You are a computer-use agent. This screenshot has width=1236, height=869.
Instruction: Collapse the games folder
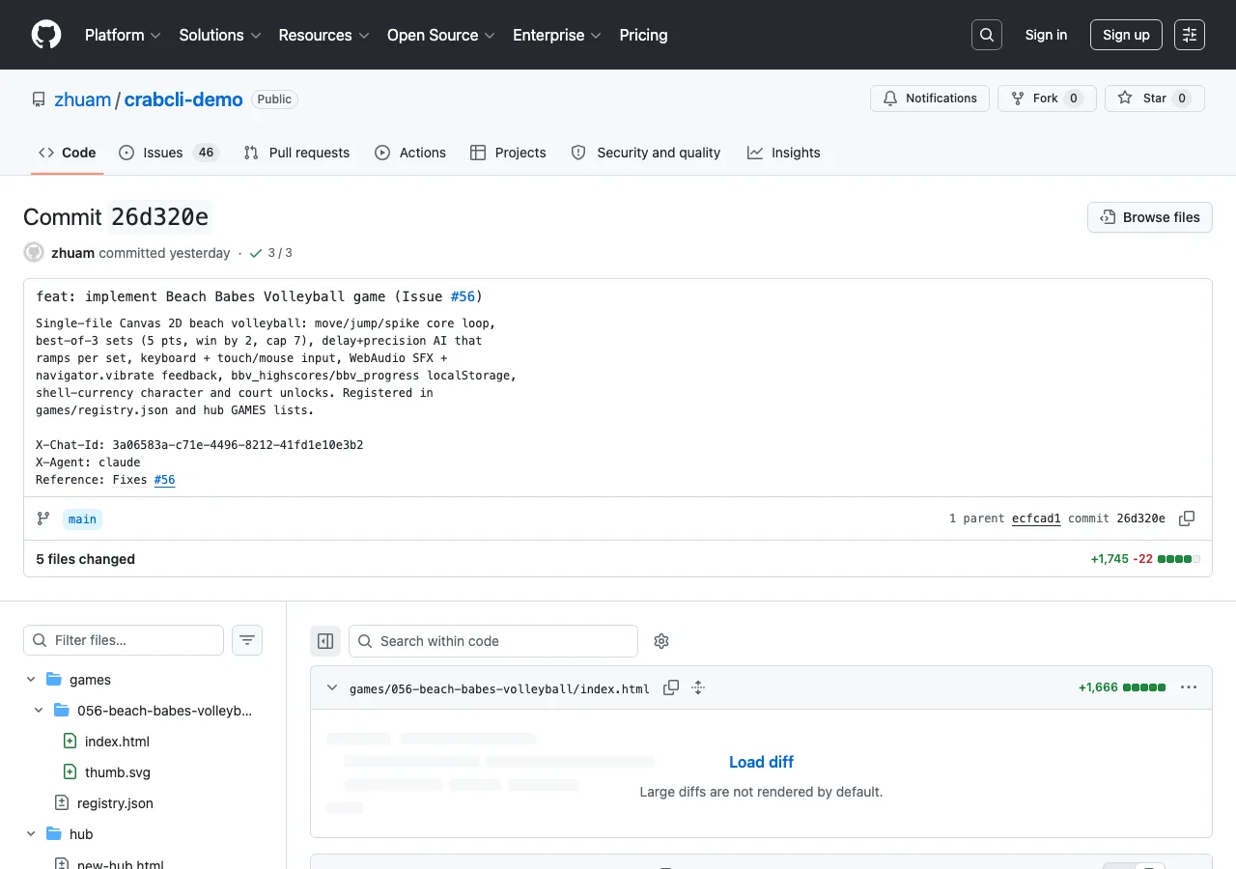tap(31, 680)
